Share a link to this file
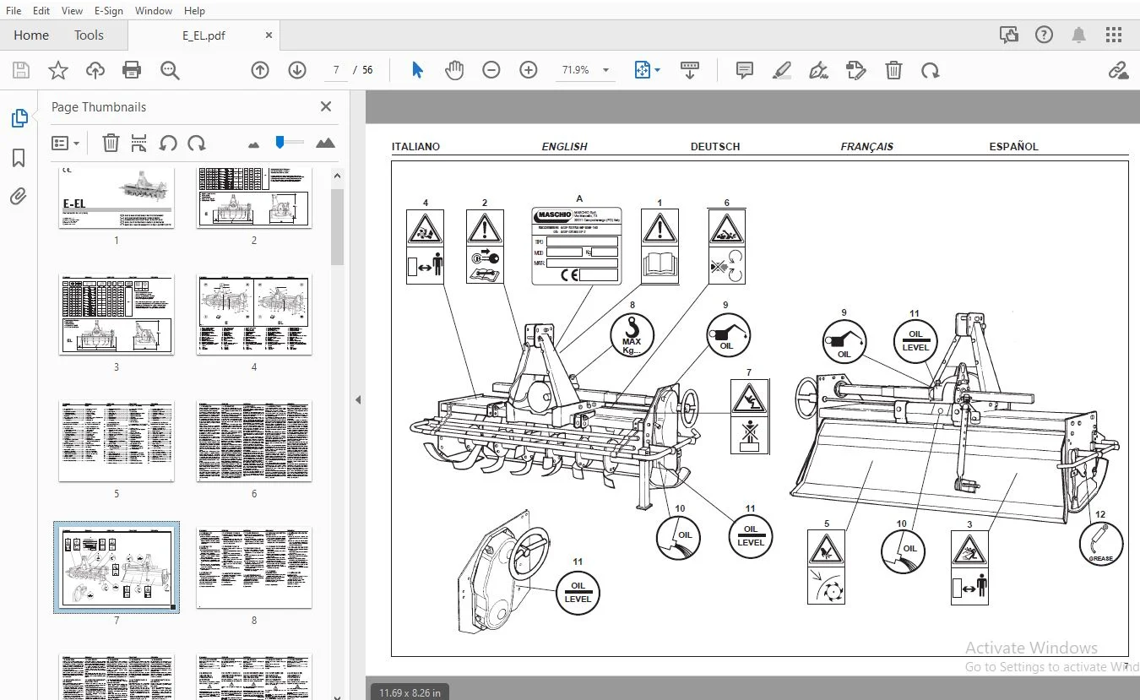The width and height of the screenshot is (1140, 700). tap(1119, 70)
